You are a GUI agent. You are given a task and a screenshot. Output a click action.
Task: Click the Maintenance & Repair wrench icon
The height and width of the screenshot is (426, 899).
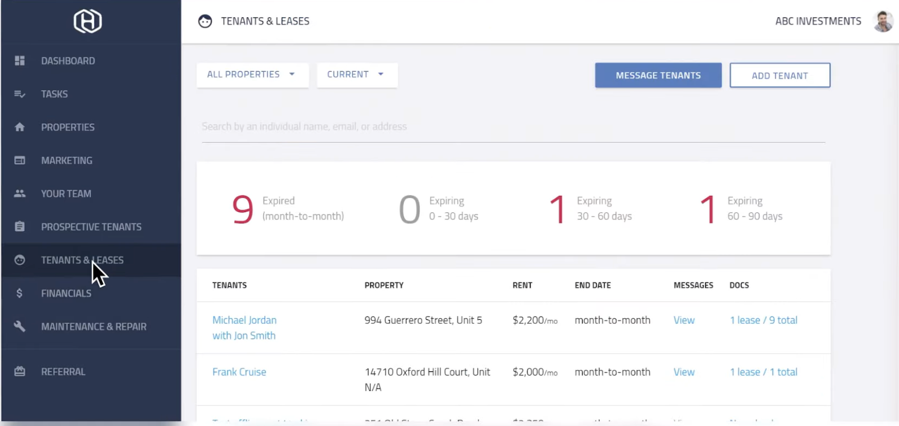point(20,326)
